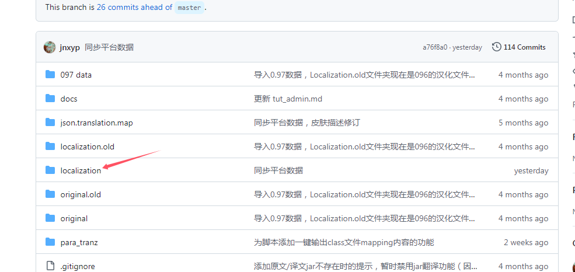Open the .gitignore file

coord(78,266)
